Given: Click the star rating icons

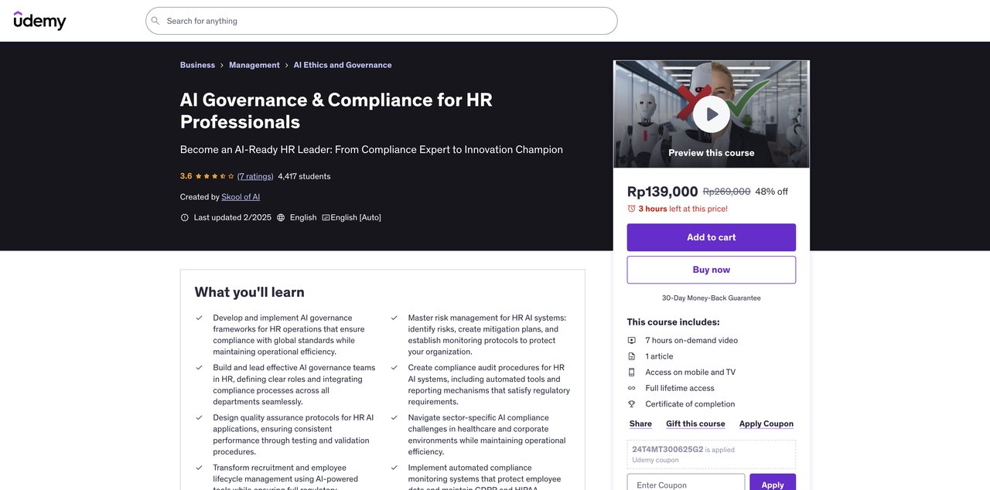Looking at the screenshot, I should click(215, 176).
